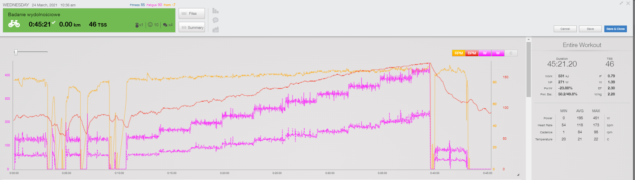Toggle the RPM cadence series
Image resolution: width=635 pixels, height=180 pixels.
[458, 53]
